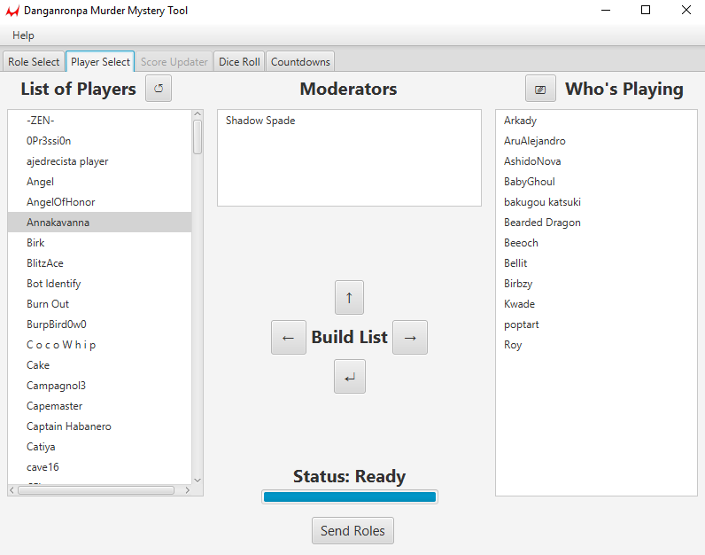Select Bot Identify in the player list
The image size is (705, 555).
point(99,284)
